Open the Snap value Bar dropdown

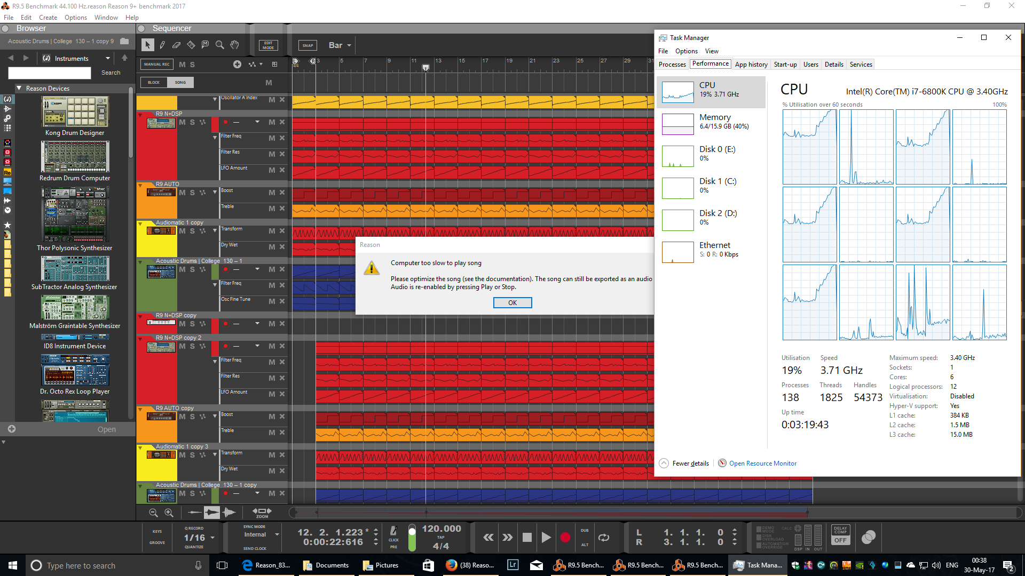click(x=340, y=45)
